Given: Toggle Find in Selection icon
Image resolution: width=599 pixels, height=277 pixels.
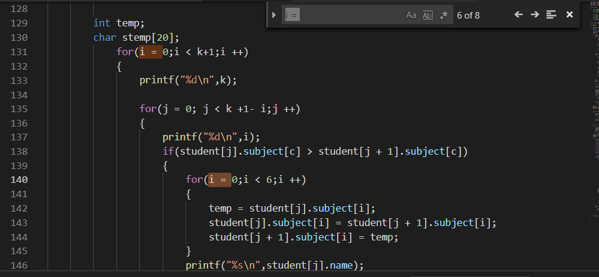Looking at the screenshot, I should coord(552,14).
